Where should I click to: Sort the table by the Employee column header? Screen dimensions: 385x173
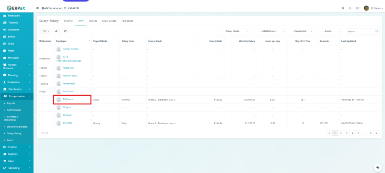click(x=61, y=41)
